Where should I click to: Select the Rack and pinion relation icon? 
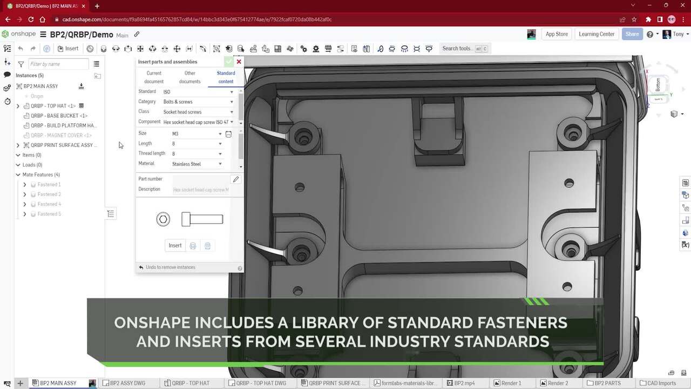pyautogui.click(x=316, y=49)
